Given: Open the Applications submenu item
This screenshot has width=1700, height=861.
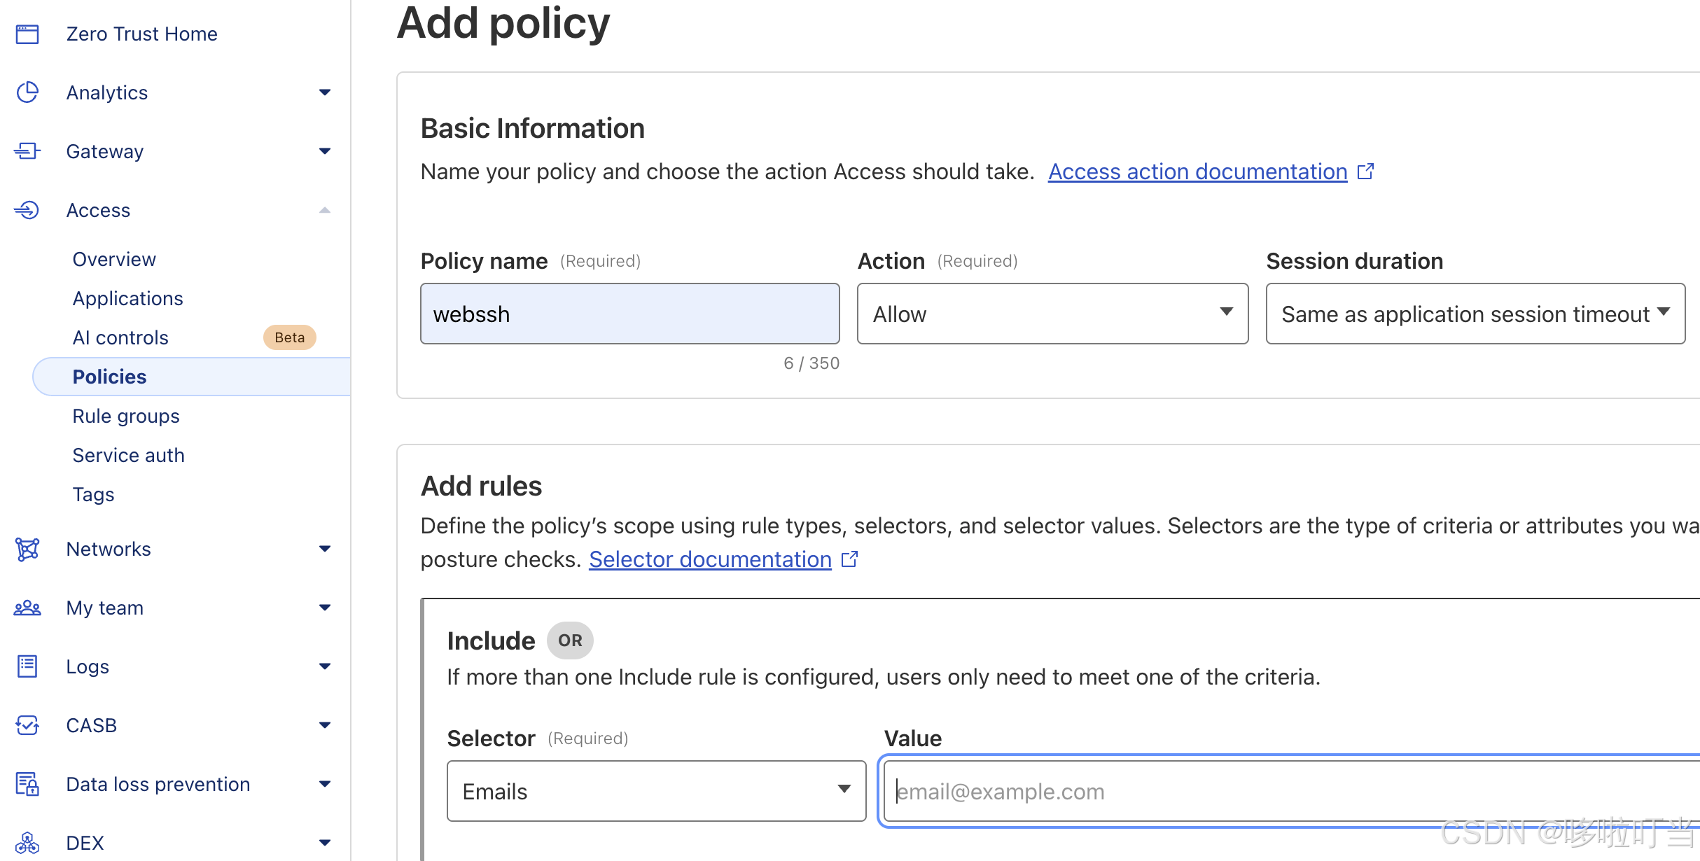Looking at the screenshot, I should pos(127,298).
